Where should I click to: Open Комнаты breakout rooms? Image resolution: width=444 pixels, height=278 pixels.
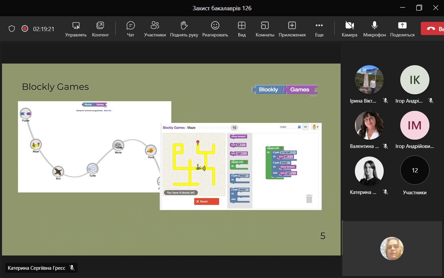(265, 28)
